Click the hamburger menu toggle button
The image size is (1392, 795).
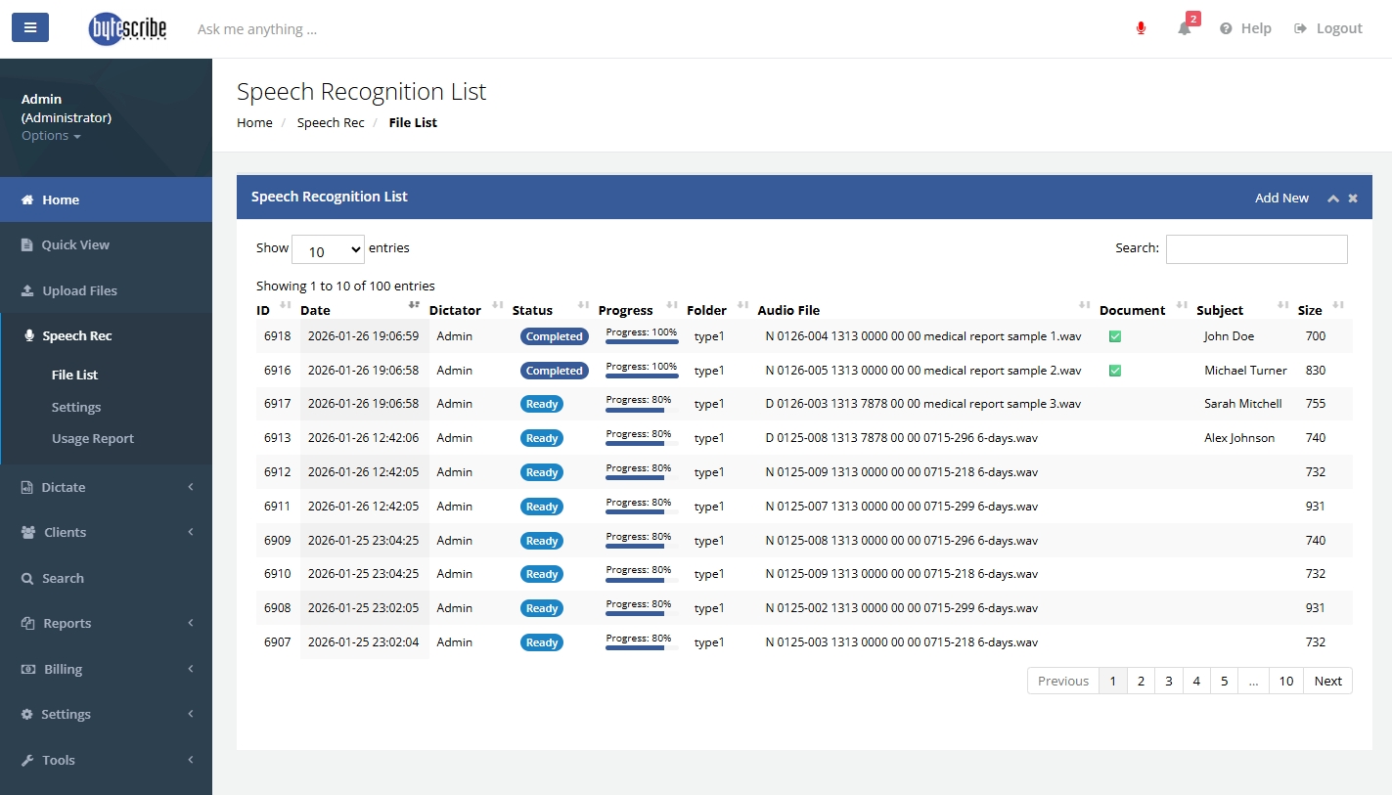30,27
